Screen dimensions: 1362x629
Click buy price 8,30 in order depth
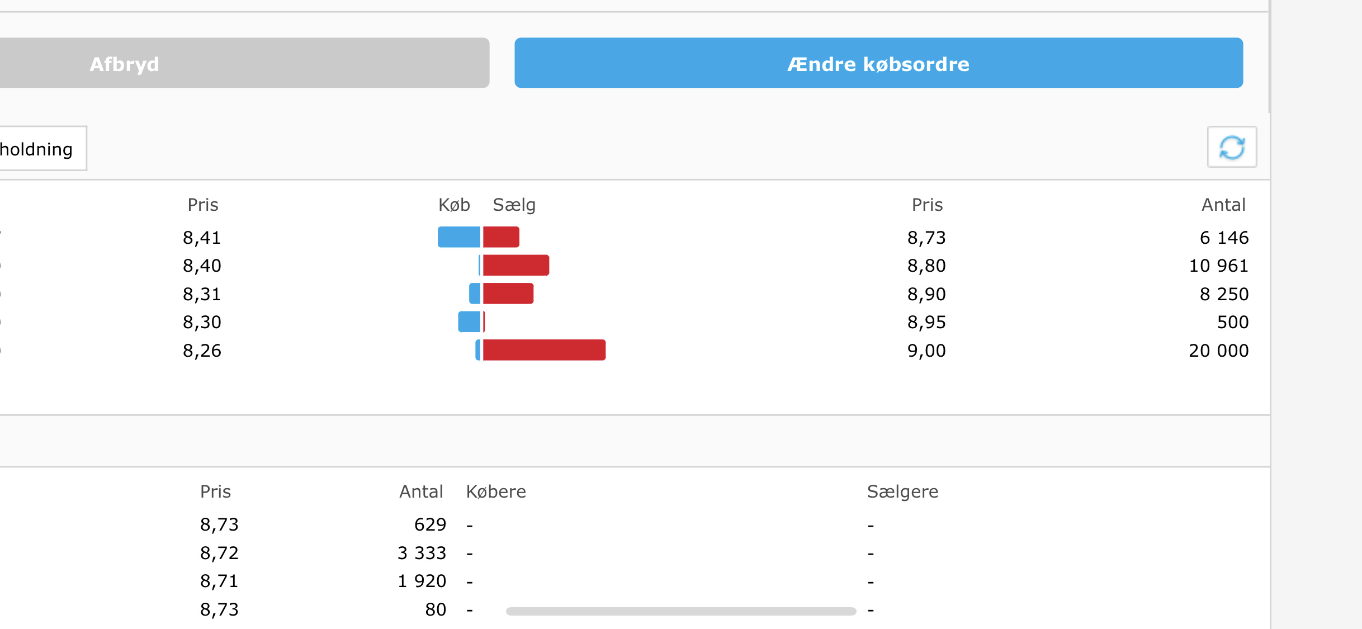(202, 322)
